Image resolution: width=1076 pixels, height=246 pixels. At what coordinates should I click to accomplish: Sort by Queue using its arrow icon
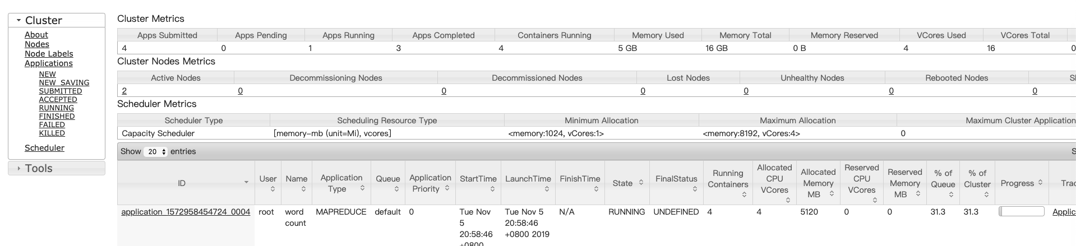click(x=396, y=189)
